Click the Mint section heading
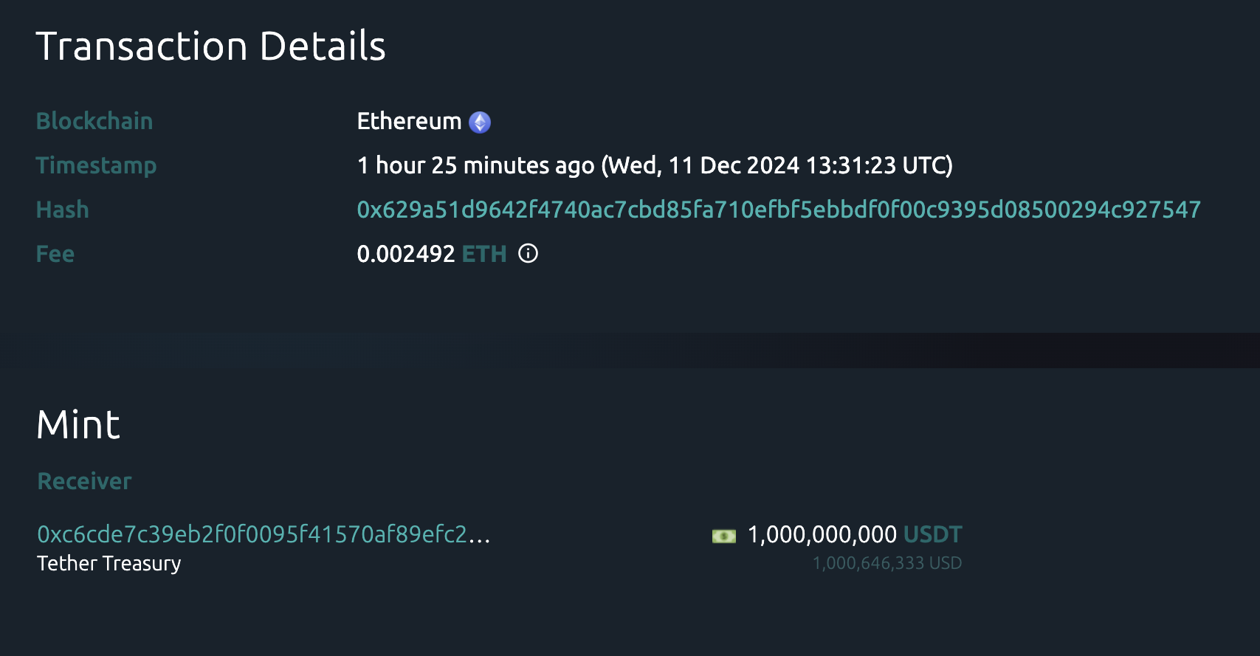Image resolution: width=1260 pixels, height=656 pixels. (78, 425)
